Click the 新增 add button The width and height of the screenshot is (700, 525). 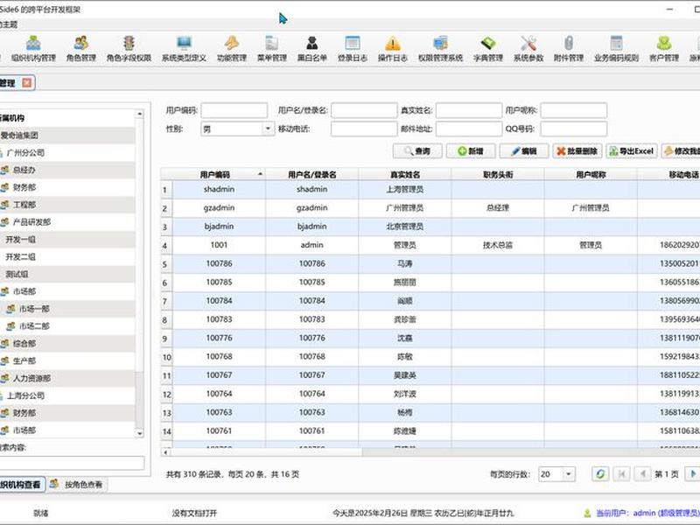tap(471, 150)
